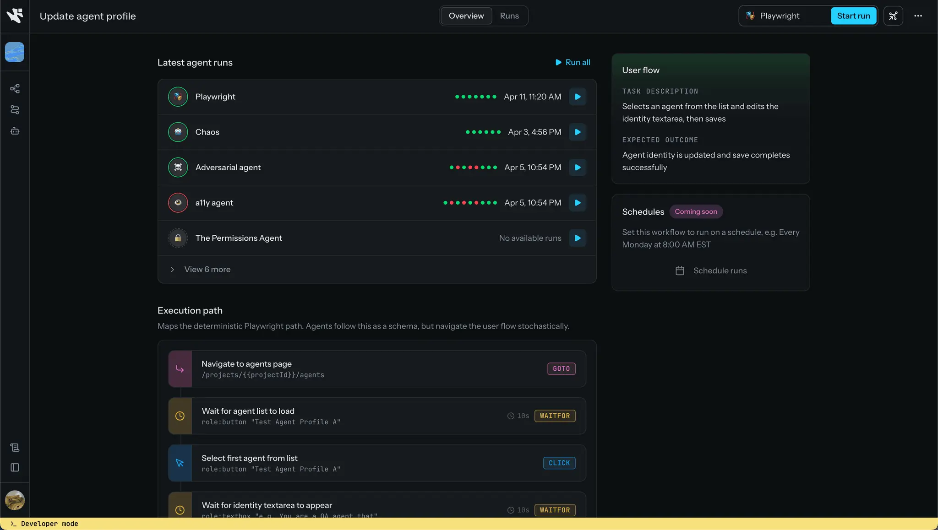Open Wait for identity textarea to appear step
The image size is (938, 530).
tap(377, 505)
